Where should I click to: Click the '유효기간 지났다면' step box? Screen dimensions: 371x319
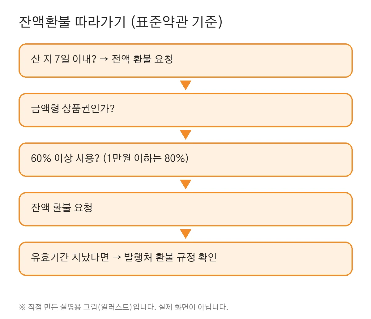(185, 259)
